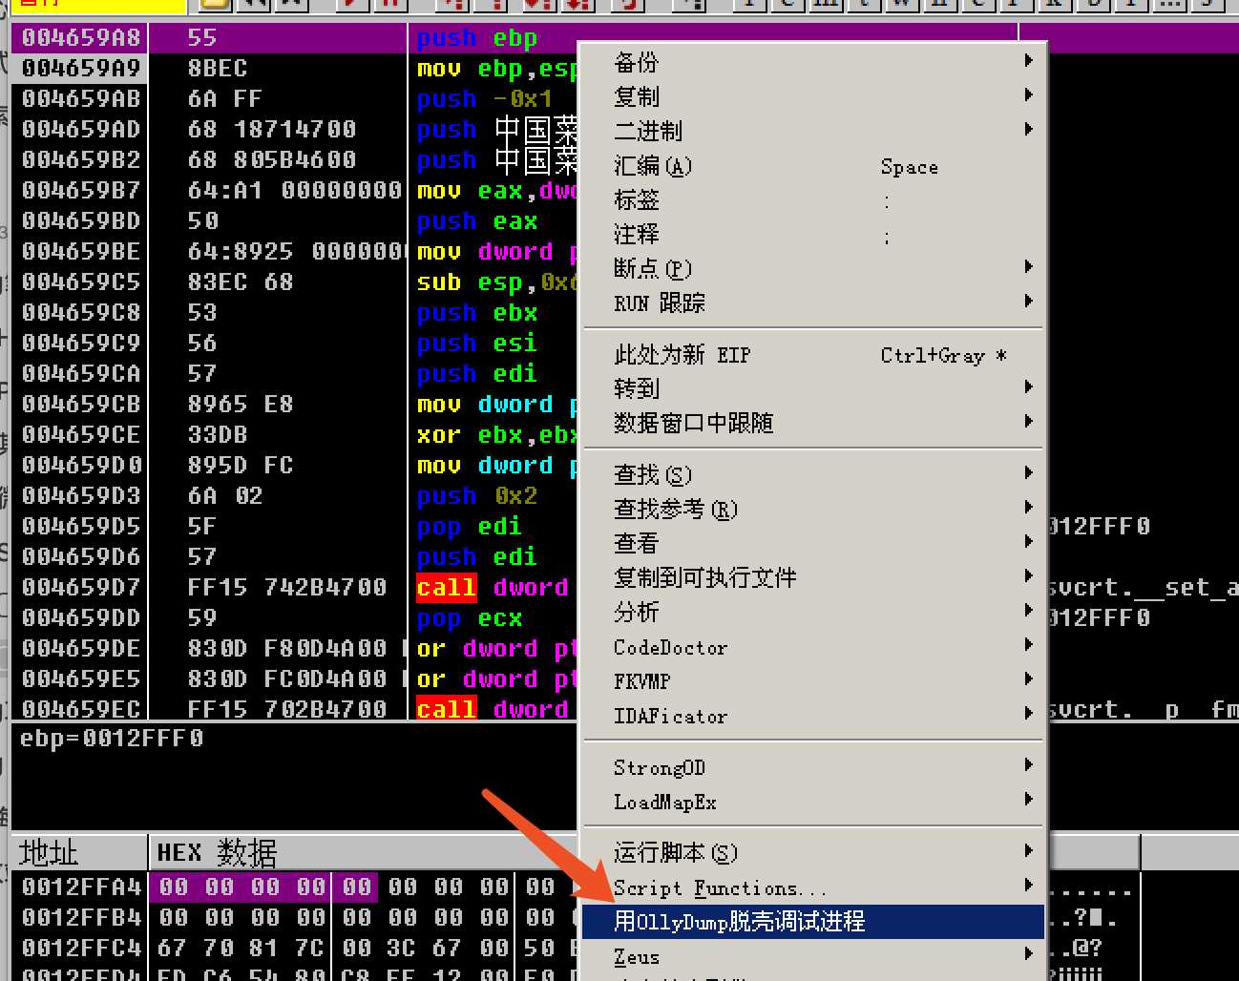Click hex bytes 83EC 68
This screenshot has width=1239, height=981.
241,282
